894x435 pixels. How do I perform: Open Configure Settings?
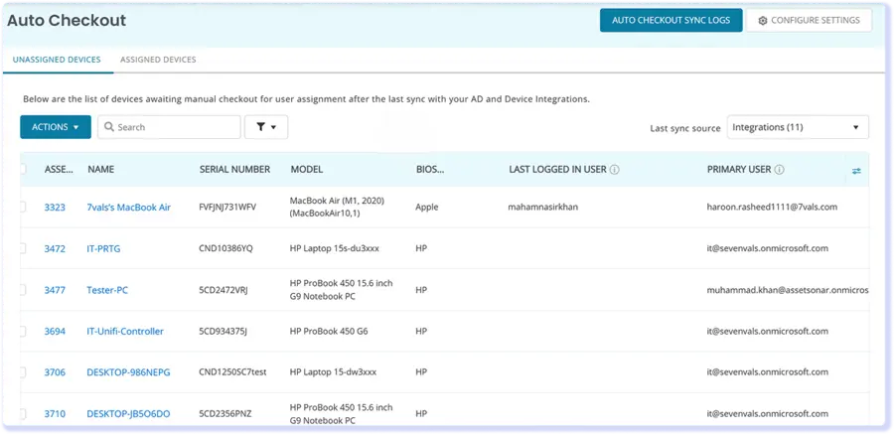[x=809, y=20]
